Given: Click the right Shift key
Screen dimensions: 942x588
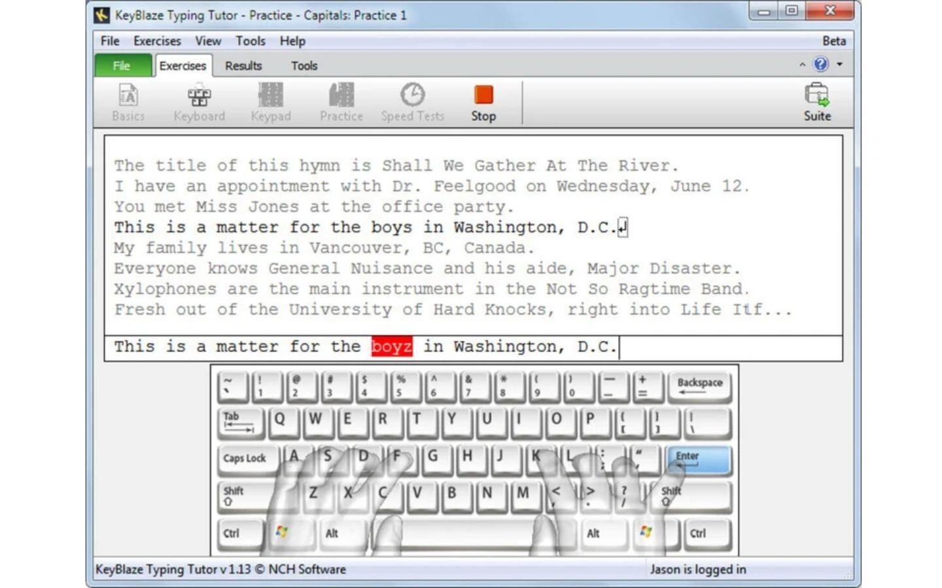Looking at the screenshot, I should click(x=690, y=497).
